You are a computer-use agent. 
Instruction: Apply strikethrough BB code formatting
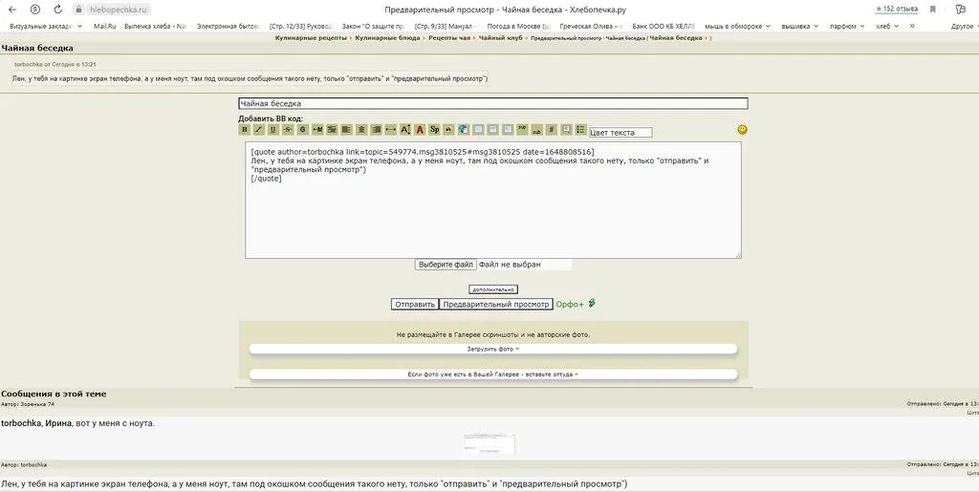tap(288, 130)
